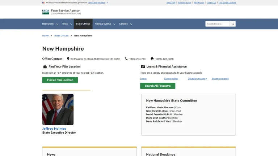Click Daniel Franklin Hicks III entry

point(164,114)
